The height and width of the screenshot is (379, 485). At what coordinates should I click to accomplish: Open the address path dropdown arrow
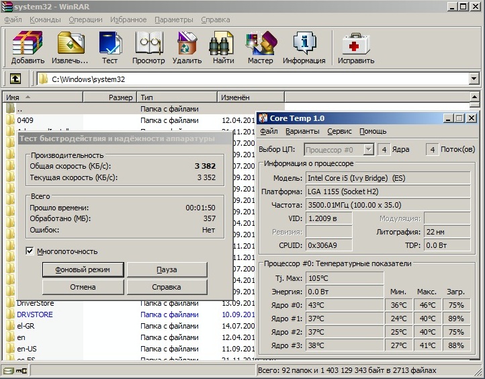(x=474, y=79)
